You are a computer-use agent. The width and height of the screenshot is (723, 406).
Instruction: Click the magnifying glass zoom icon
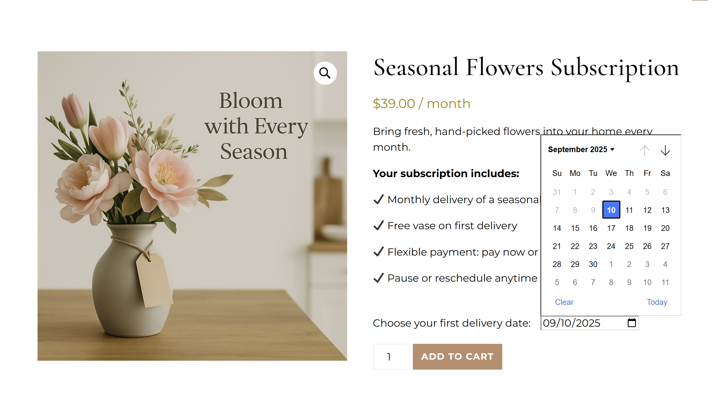325,73
